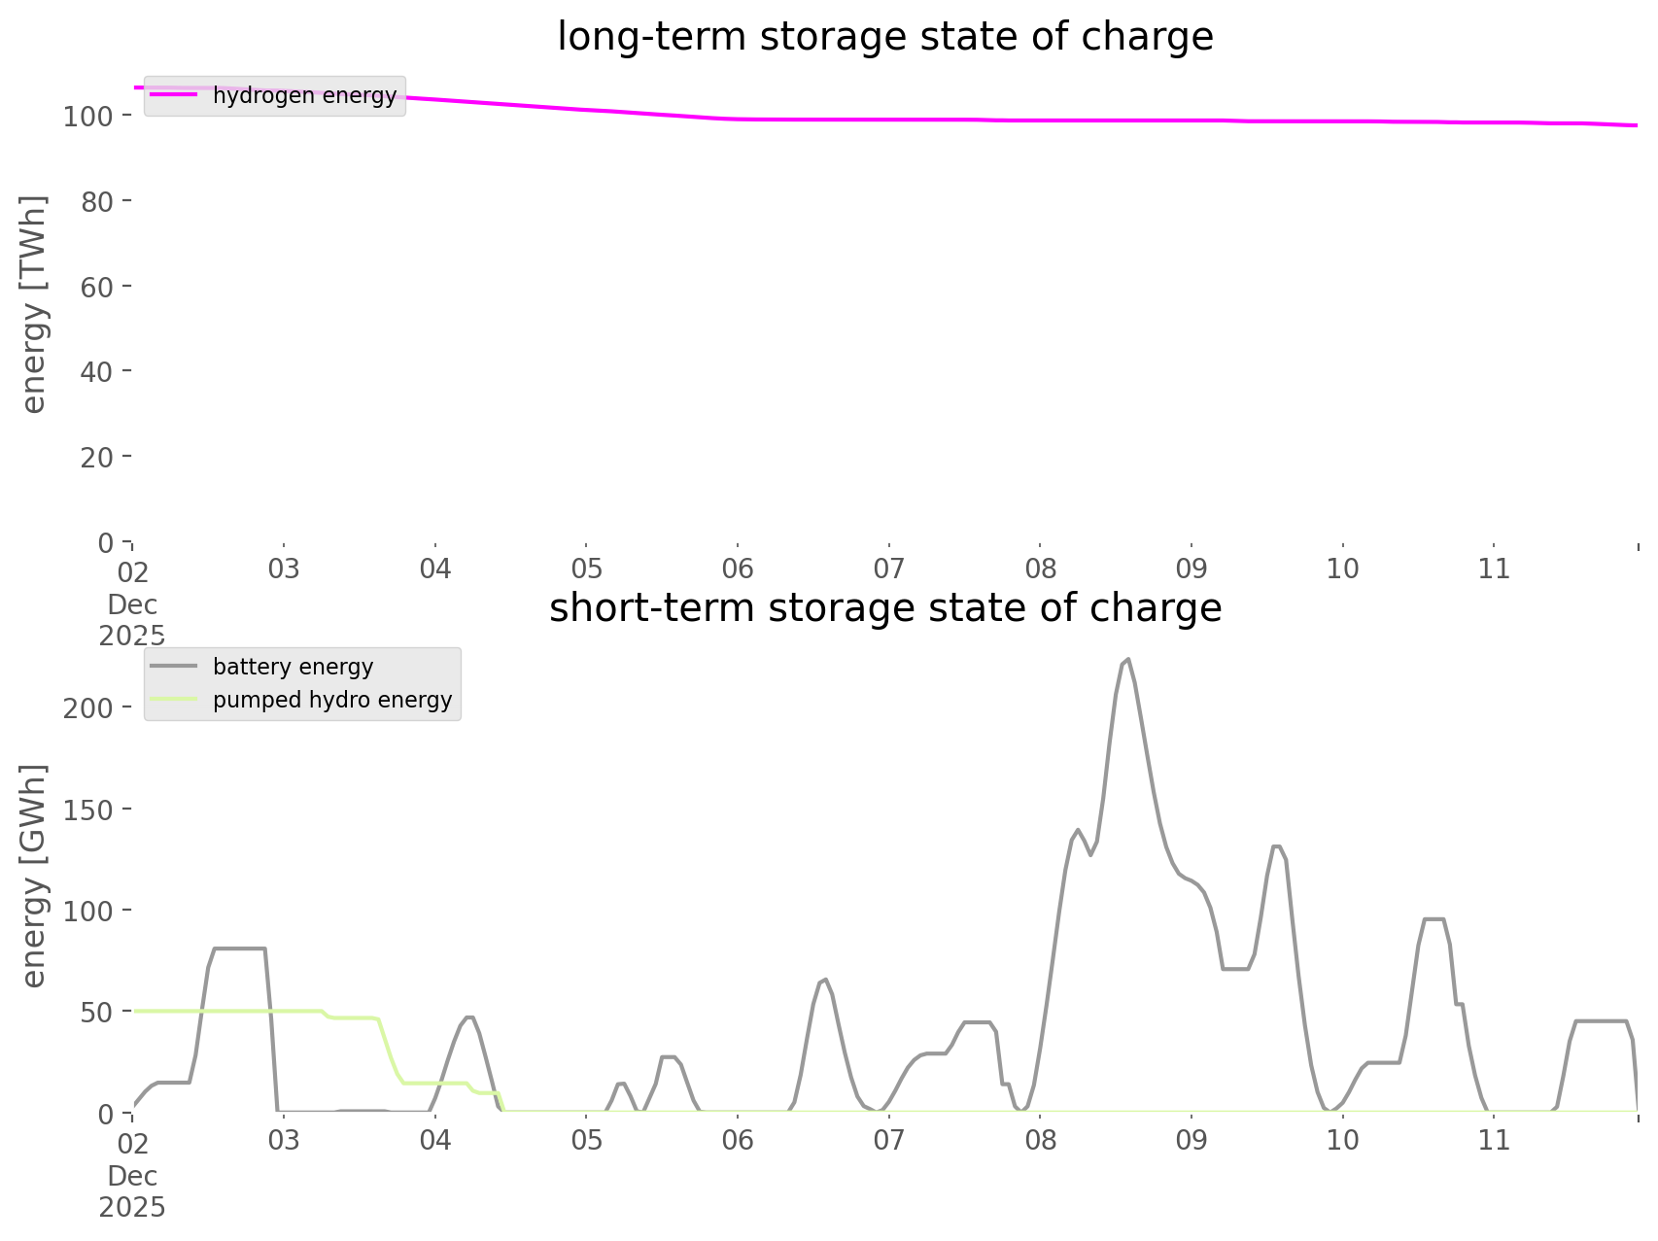Click the 200 tick on GWh axis
This screenshot has height=1241, width=1658.
88,707
